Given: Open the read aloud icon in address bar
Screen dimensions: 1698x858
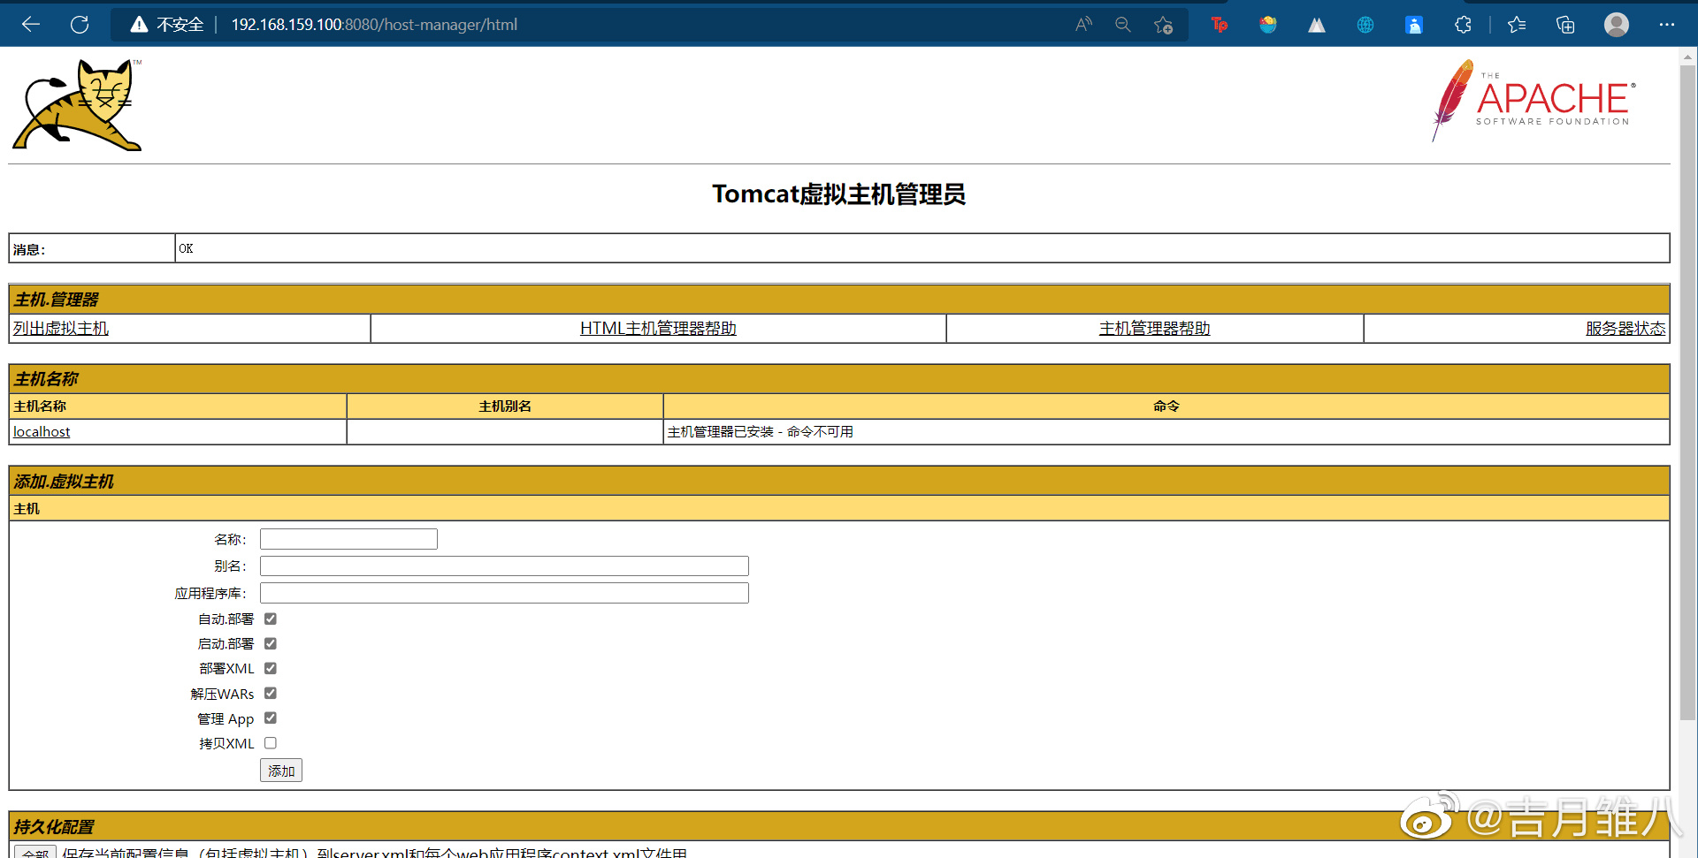Looking at the screenshot, I should point(1083,25).
